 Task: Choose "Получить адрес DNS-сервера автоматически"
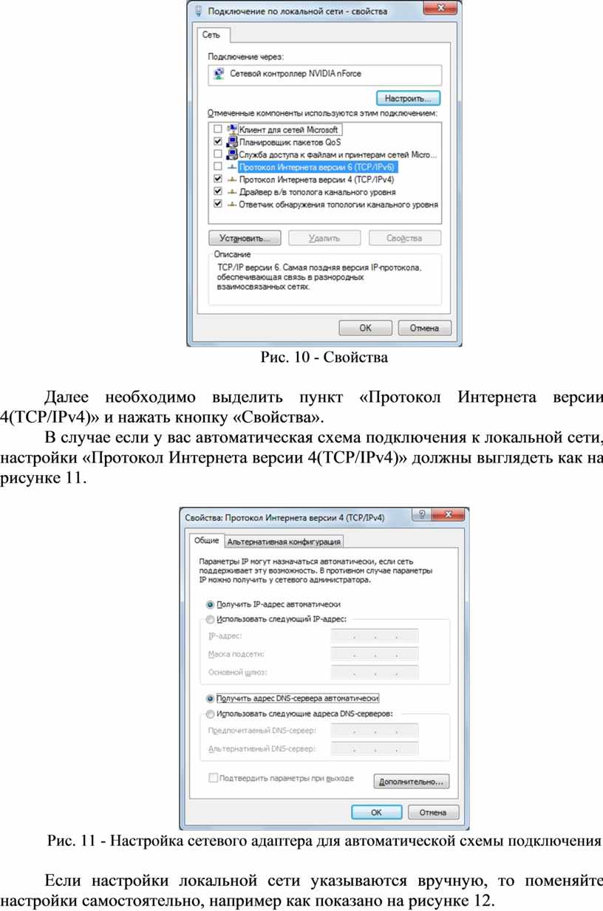[x=210, y=697]
